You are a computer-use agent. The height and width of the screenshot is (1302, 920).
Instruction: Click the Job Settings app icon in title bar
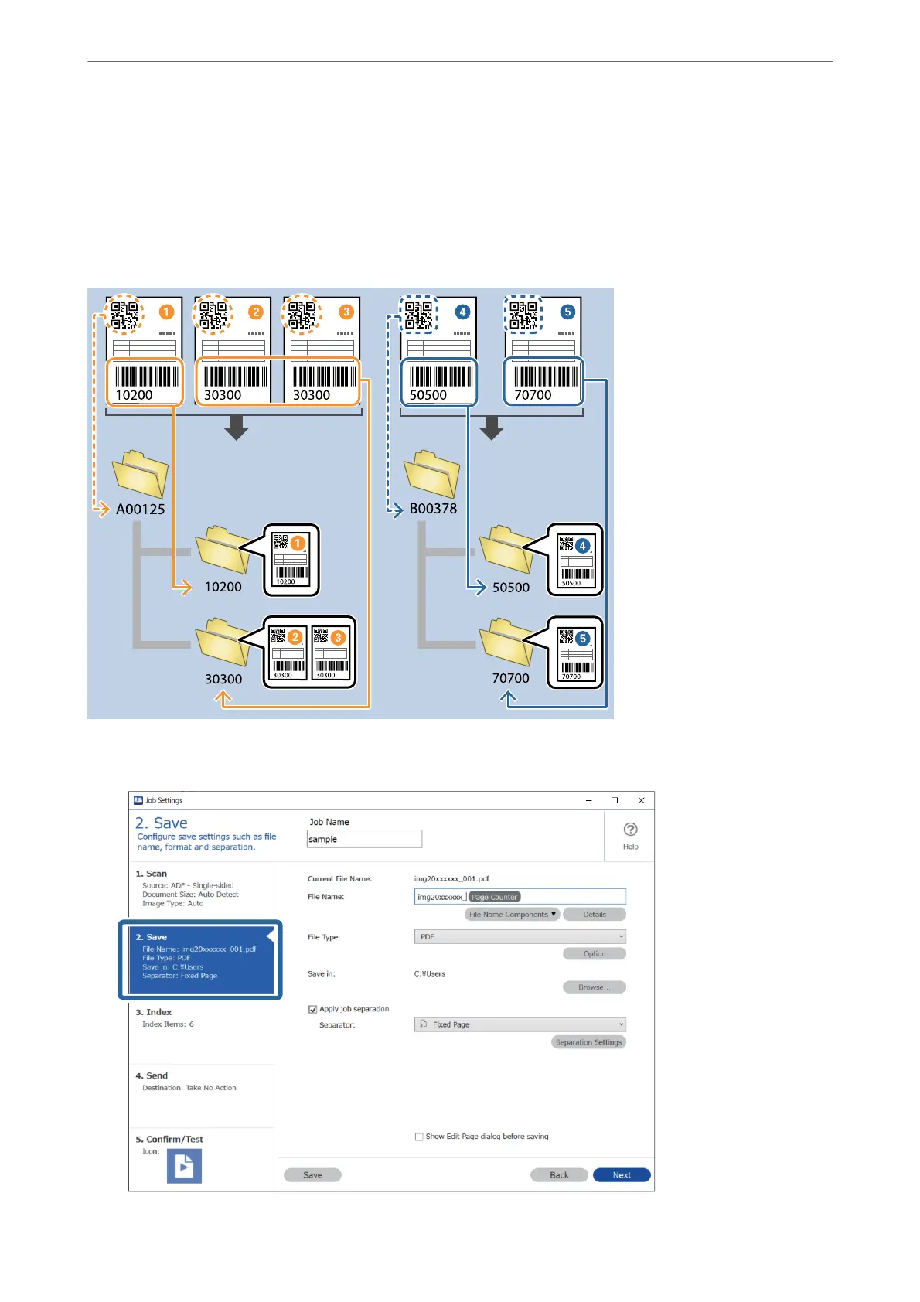(x=138, y=800)
